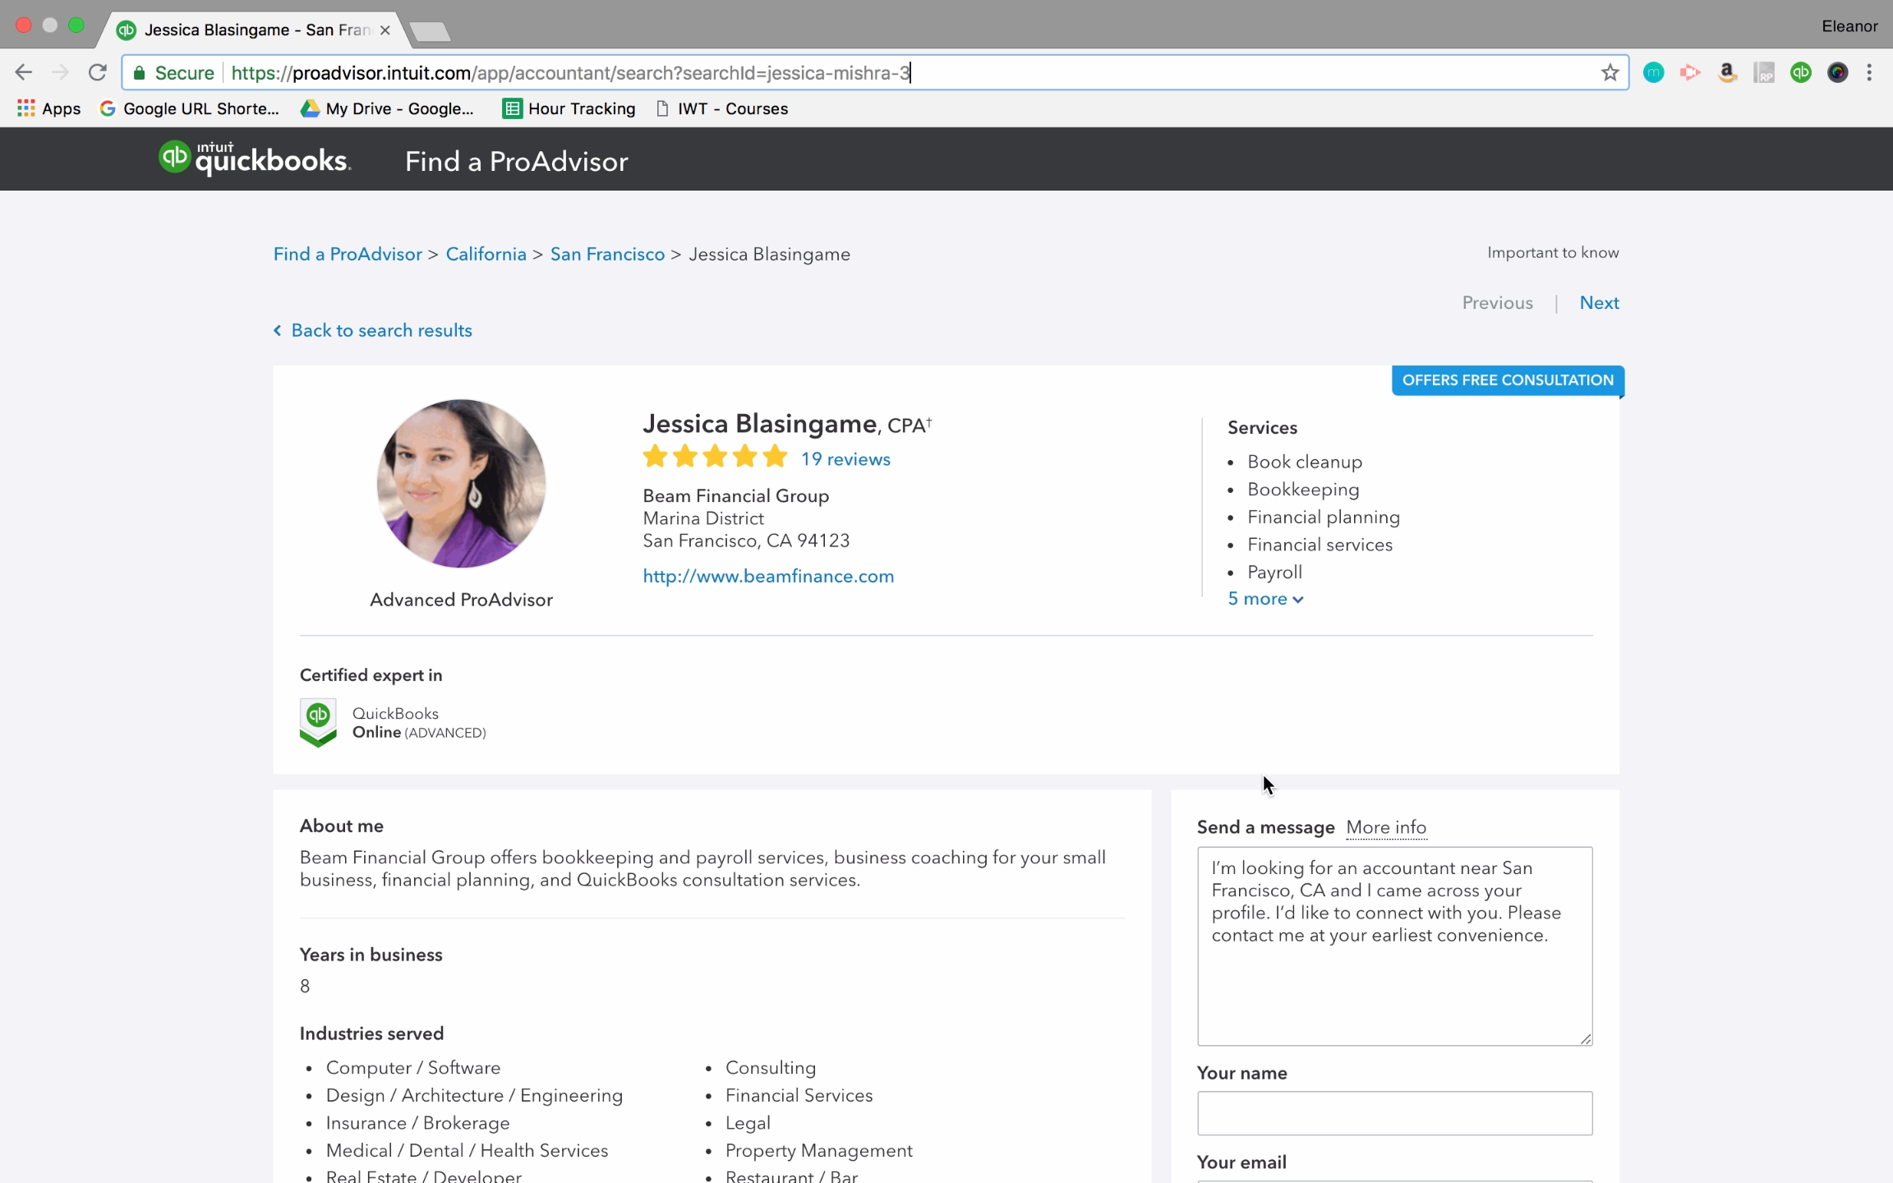The width and height of the screenshot is (1893, 1183).
Task: Click the gray RP extension icon
Action: (1764, 72)
